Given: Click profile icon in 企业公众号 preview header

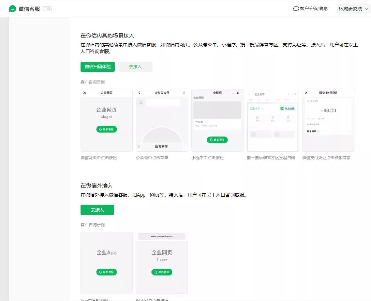Looking at the screenshot, I should [184, 93].
